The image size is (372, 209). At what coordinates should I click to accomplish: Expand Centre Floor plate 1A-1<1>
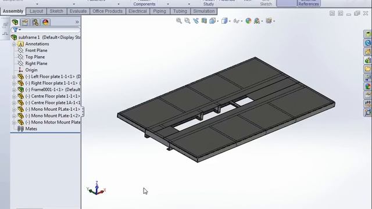click(x=14, y=103)
